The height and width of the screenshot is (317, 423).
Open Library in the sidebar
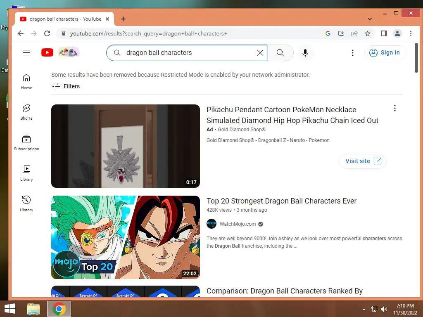(x=26, y=173)
